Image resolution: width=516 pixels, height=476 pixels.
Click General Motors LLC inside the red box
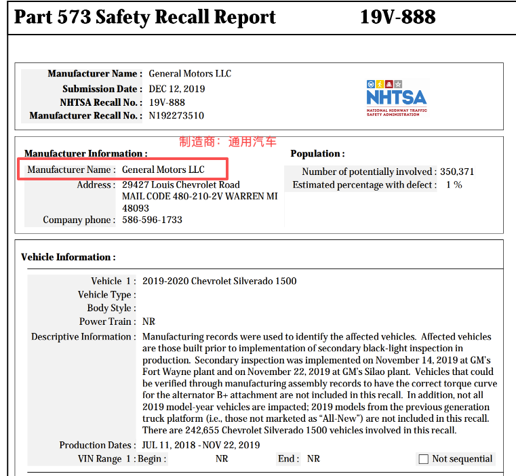163,169
